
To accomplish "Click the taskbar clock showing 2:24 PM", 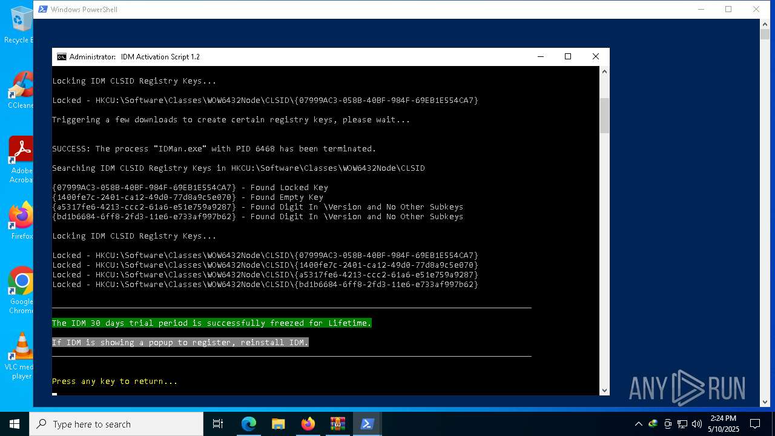I will click(x=724, y=424).
